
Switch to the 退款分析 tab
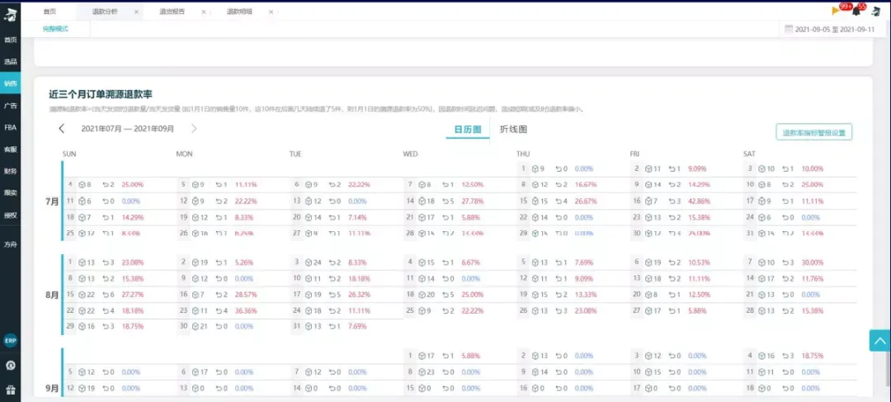[x=105, y=12]
